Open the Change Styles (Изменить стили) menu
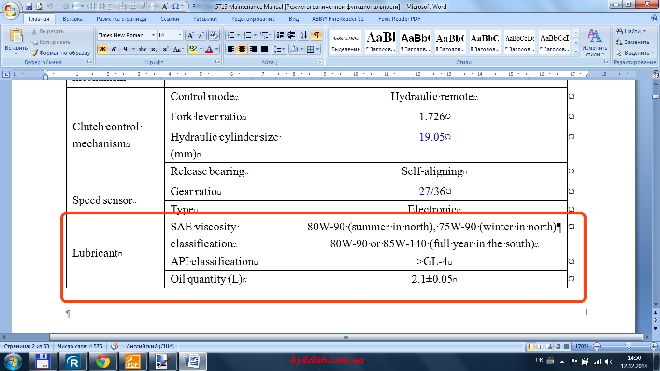 (x=594, y=43)
